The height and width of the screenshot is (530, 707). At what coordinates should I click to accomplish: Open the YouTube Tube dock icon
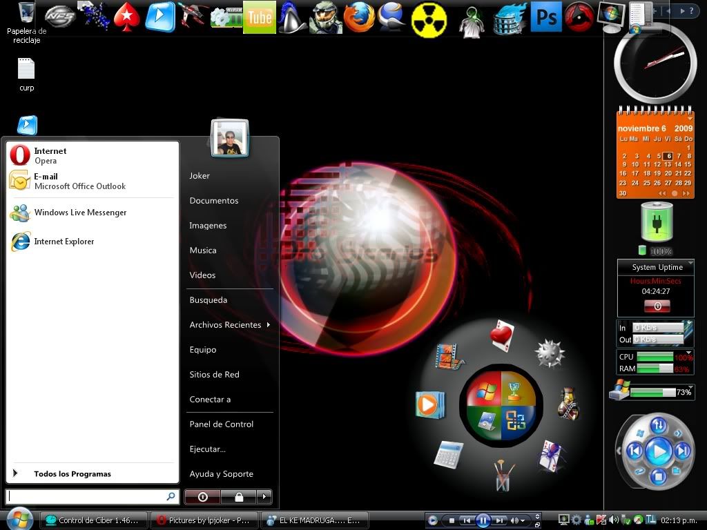tap(260, 17)
